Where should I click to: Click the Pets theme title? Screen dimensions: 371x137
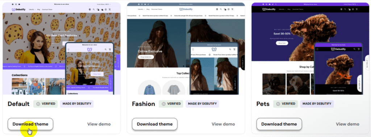coord(263,104)
